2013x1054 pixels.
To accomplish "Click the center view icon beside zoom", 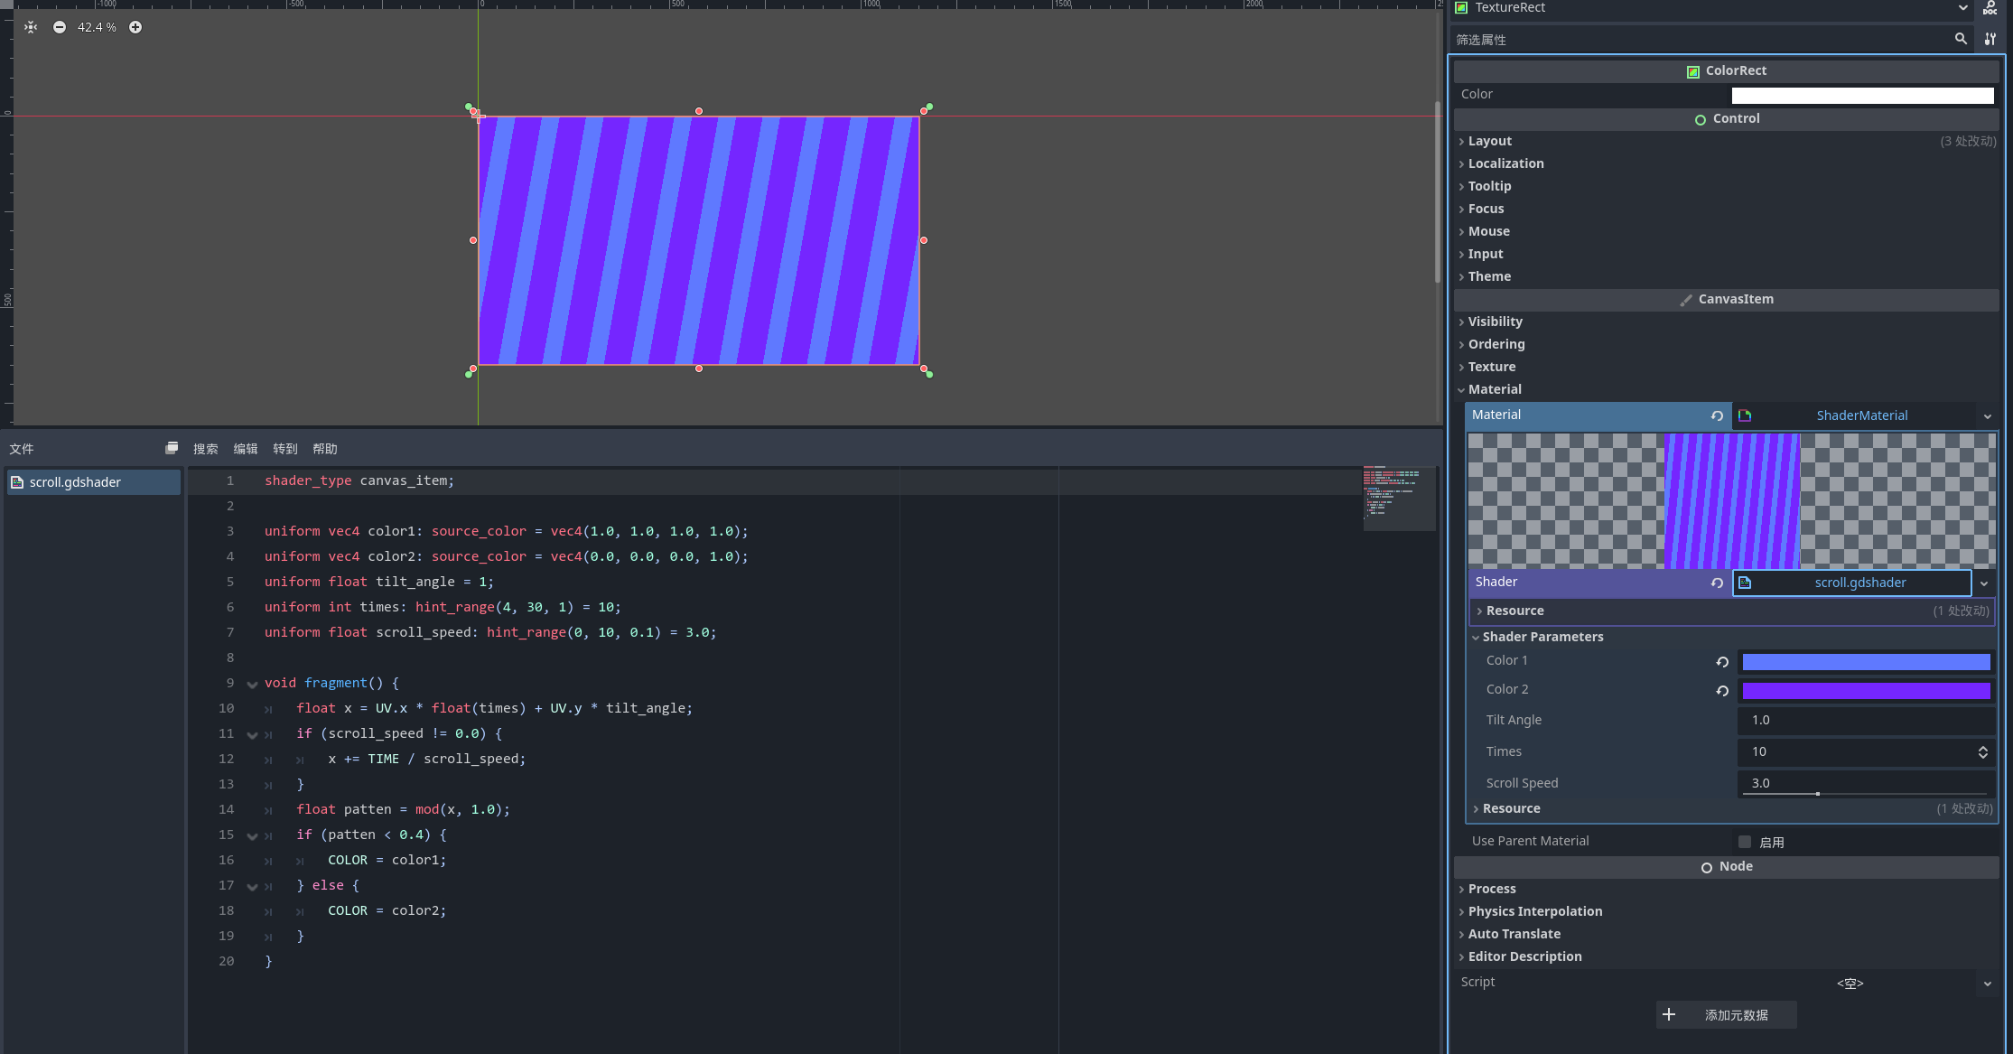I will click(x=31, y=27).
